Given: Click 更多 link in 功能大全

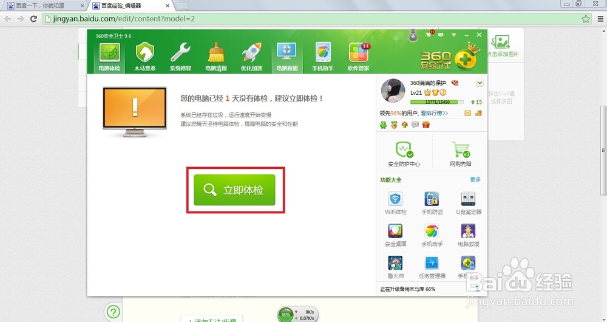Looking at the screenshot, I should (x=475, y=180).
